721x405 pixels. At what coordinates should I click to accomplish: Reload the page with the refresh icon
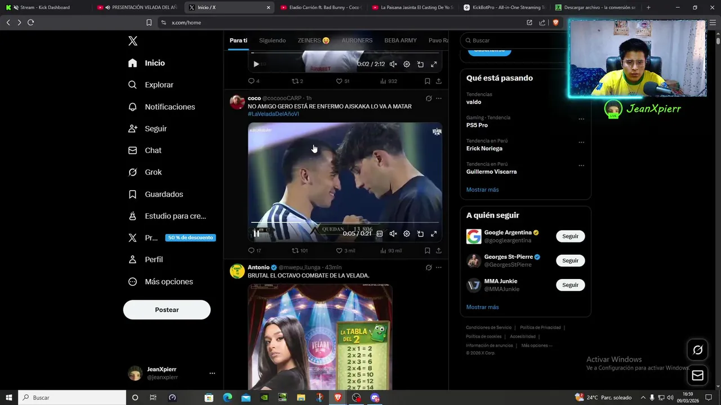(x=30, y=22)
